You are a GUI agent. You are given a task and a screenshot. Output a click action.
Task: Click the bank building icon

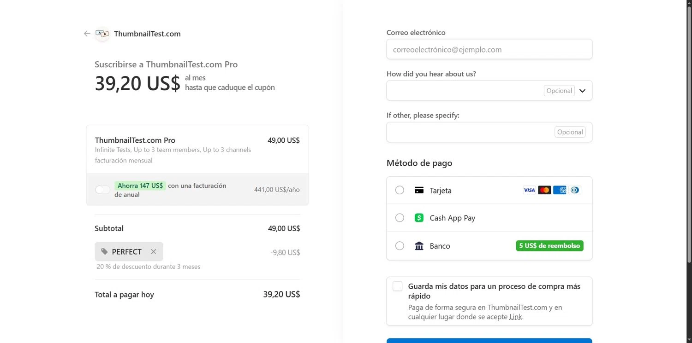[x=419, y=246]
